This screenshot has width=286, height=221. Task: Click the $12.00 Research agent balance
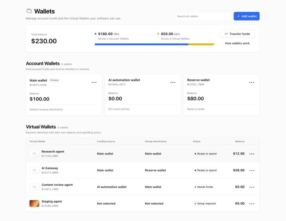[x=239, y=154]
